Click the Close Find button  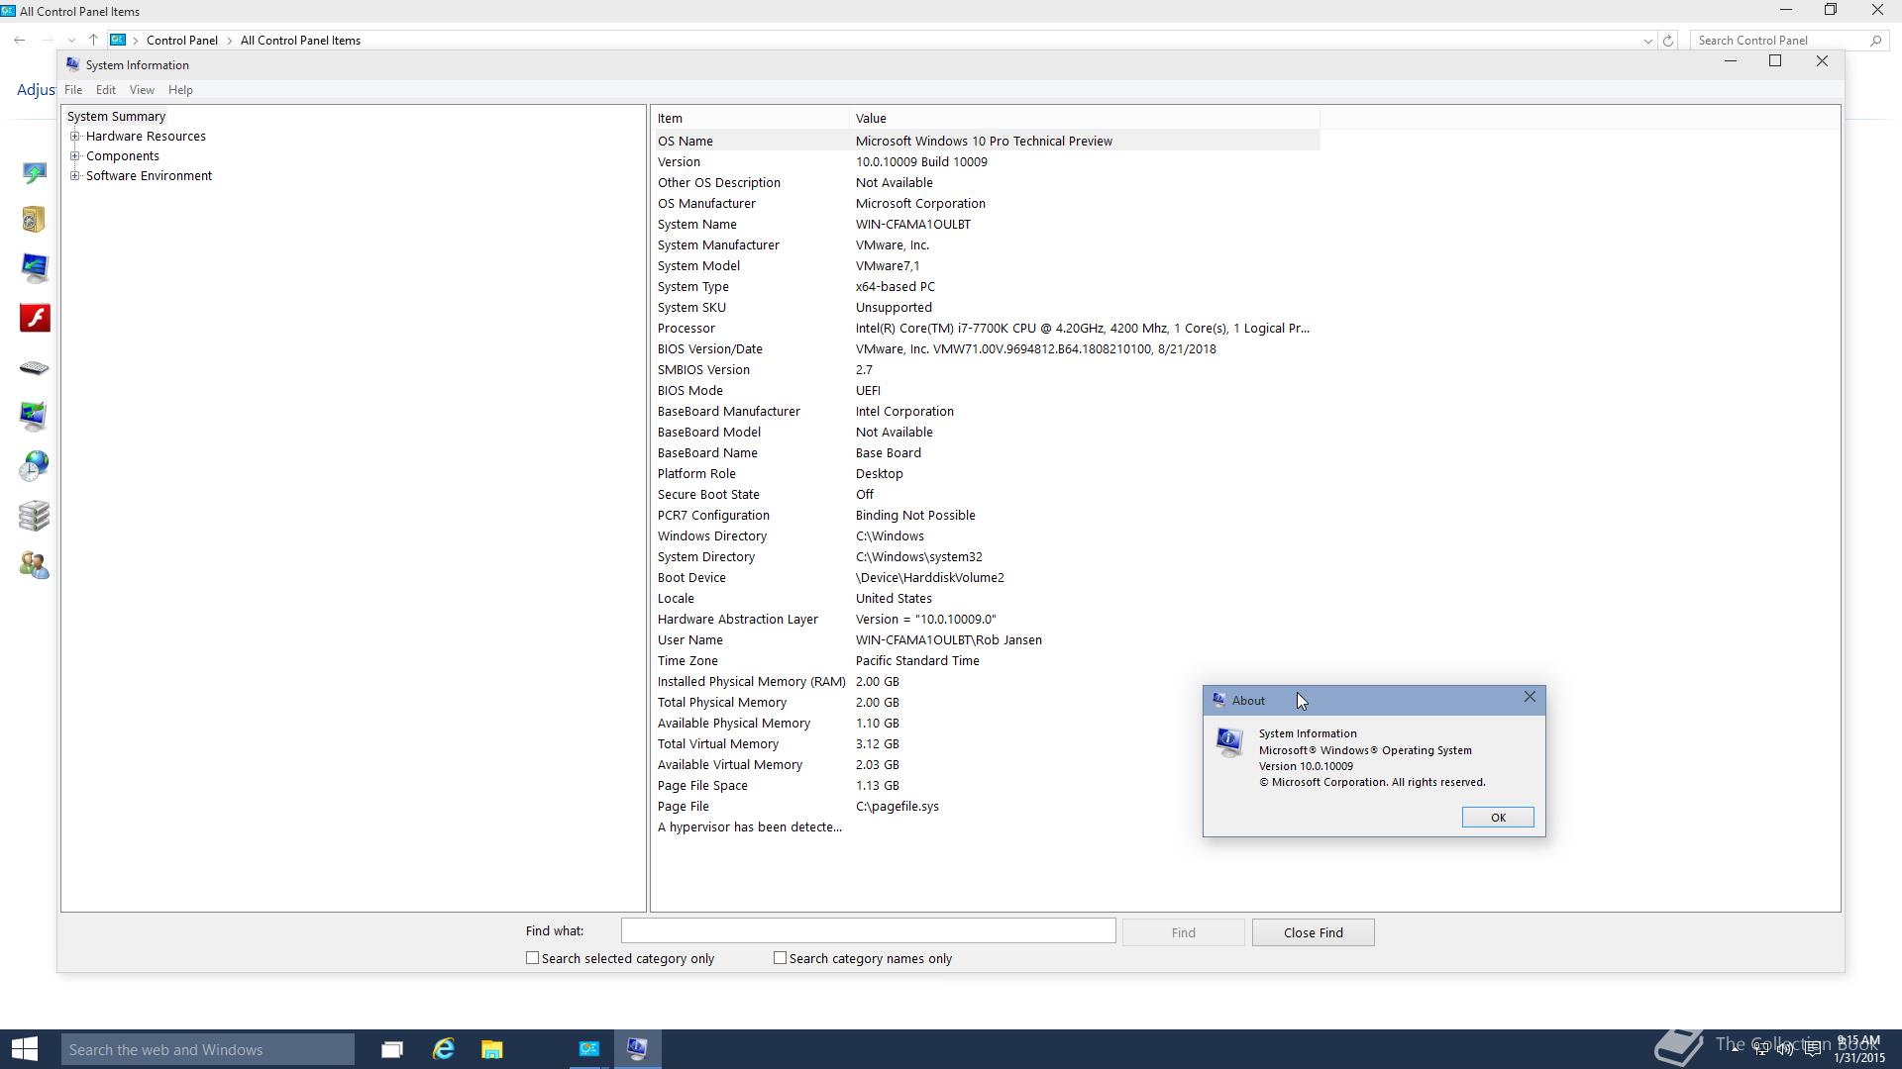point(1313,932)
